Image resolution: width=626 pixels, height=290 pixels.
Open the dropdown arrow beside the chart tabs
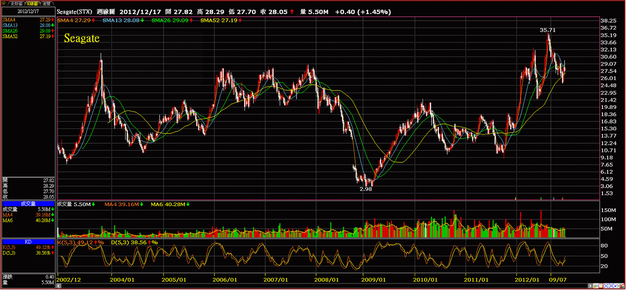(4, 4)
